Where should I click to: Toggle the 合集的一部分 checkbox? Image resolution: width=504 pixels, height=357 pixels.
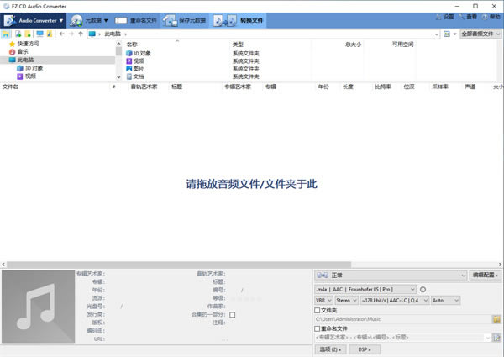(233, 315)
